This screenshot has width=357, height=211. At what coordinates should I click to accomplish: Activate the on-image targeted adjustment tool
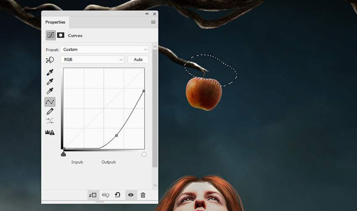pos(50,60)
